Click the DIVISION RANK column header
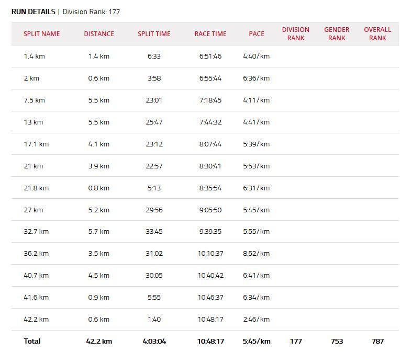The height and width of the screenshot is (352, 400). click(295, 34)
